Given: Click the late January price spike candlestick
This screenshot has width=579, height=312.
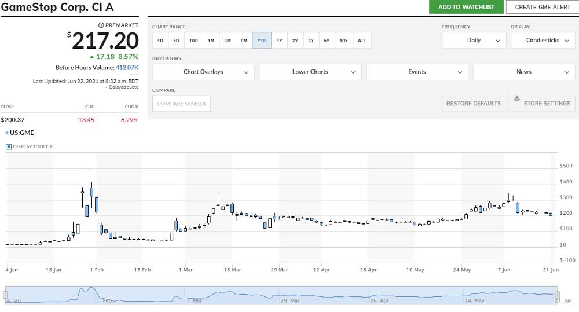Looking at the screenshot, I should (87, 200).
